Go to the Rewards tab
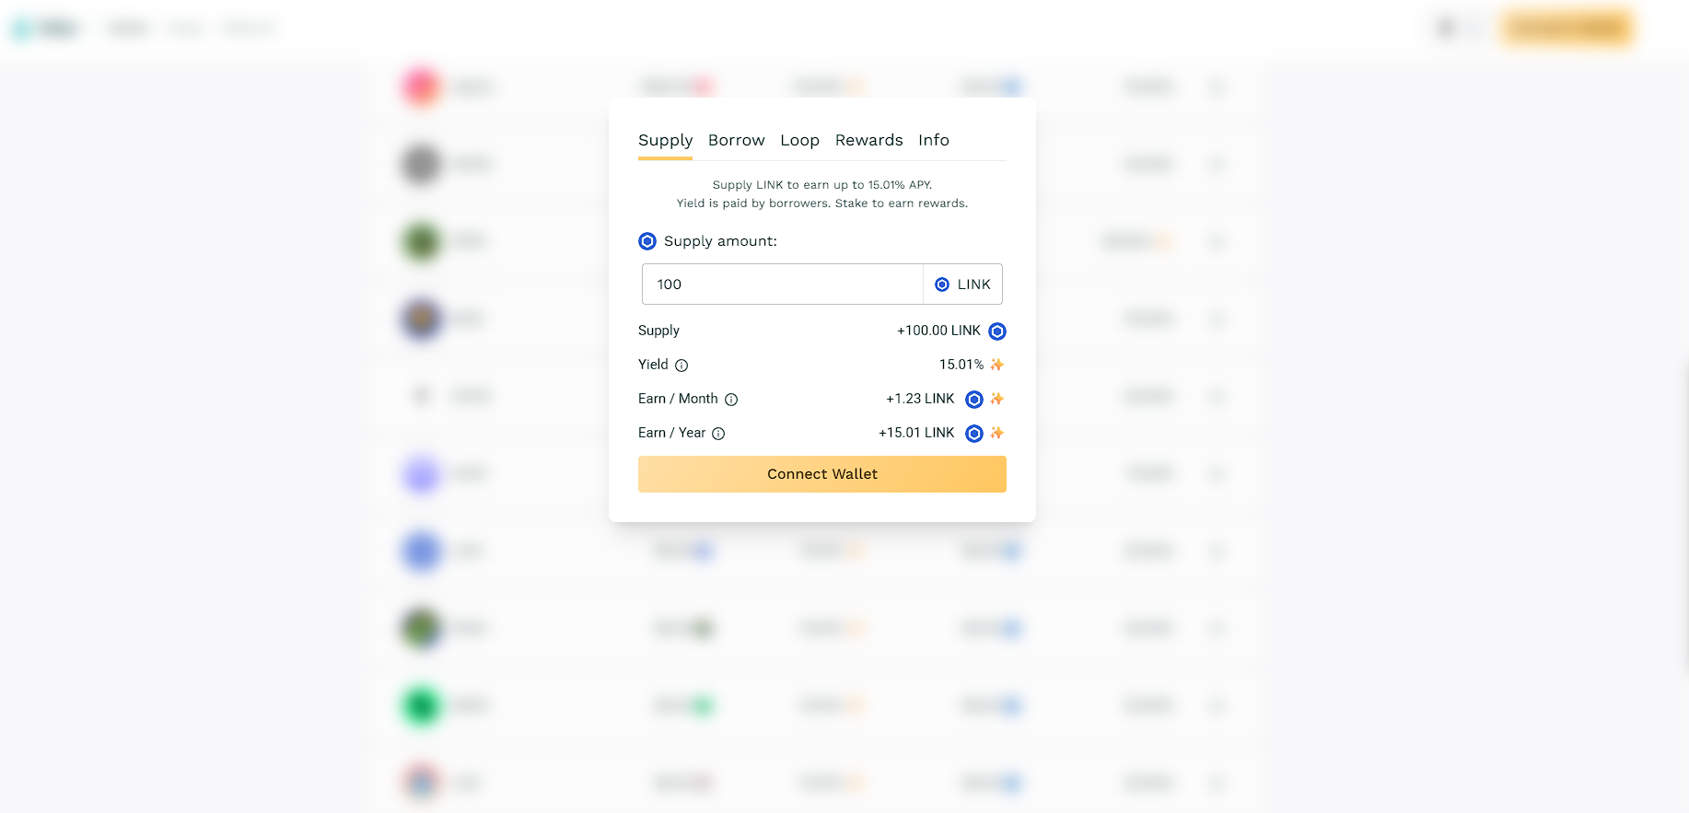 tap(868, 140)
